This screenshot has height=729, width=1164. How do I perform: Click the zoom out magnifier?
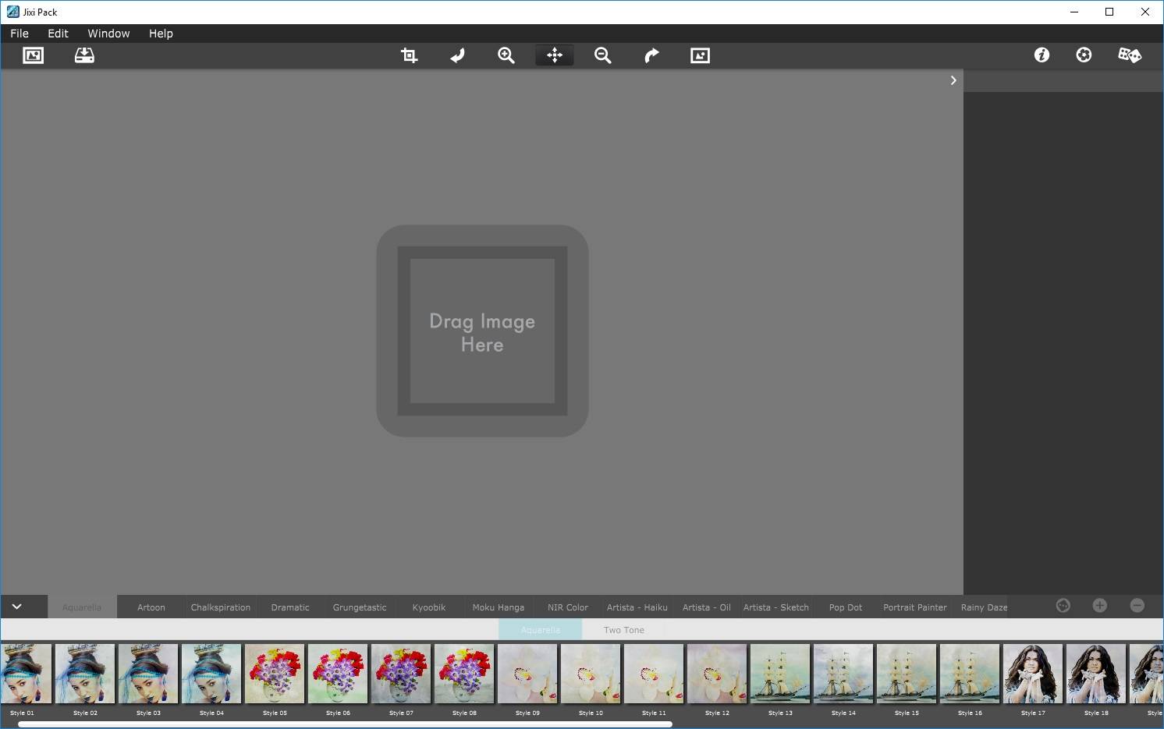pos(603,55)
